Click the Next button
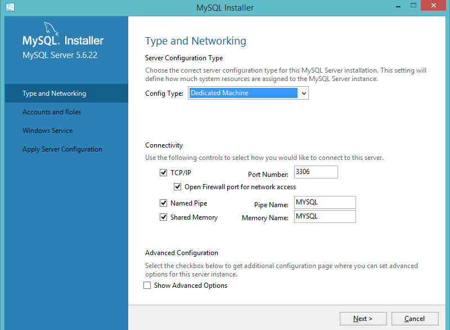This screenshot has height=330, width=450. point(363,319)
